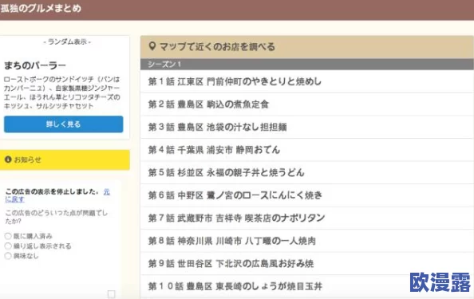Open the お知らせ yellow notice bar
Viewport: 474px width, 299px height.
click(65, 159)
